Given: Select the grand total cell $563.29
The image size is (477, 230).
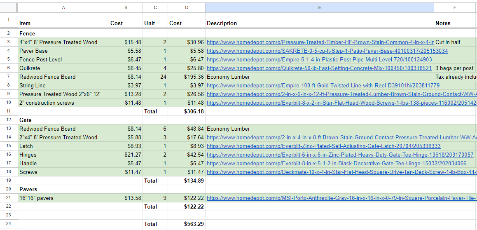Looking at the screenshot, I should pos(186,224).
